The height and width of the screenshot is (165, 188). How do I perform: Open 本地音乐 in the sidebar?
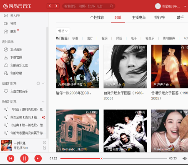click(x=13, y=50)
